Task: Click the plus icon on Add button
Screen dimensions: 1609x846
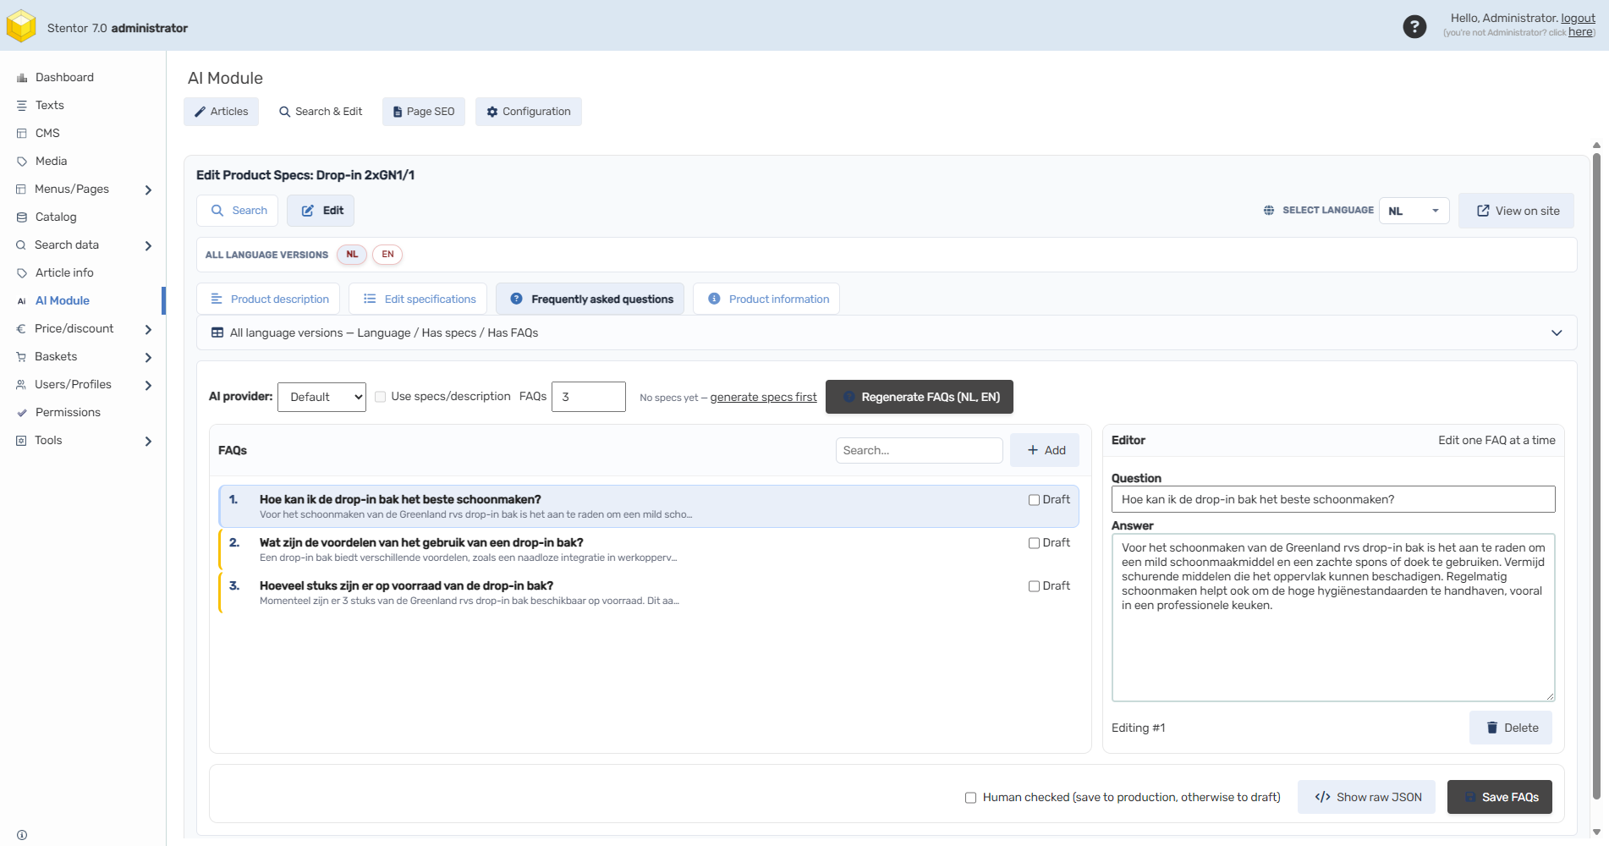Action: [1033, 450]
